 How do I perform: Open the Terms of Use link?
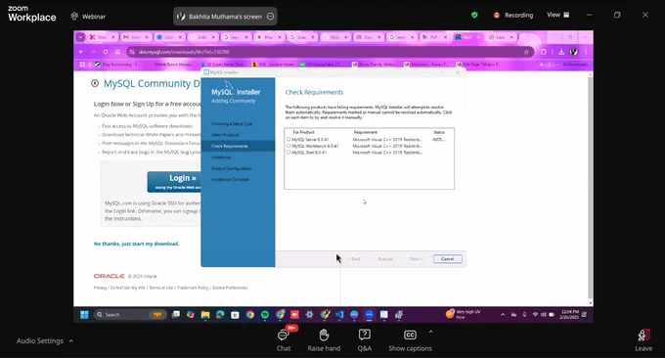tap(160, 288)
